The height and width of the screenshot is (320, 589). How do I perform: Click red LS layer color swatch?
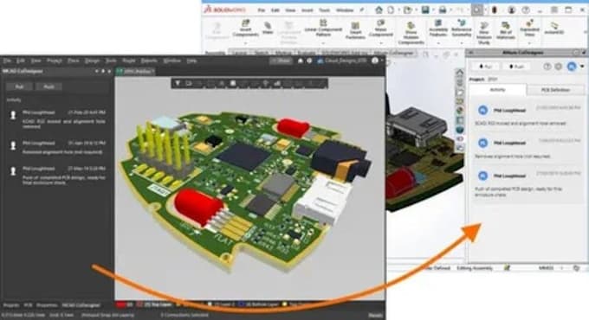[120, 304]
